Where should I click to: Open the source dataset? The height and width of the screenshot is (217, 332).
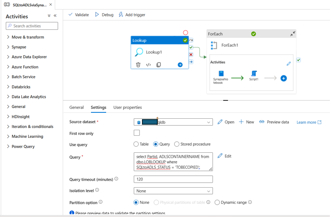click(226, 122)
